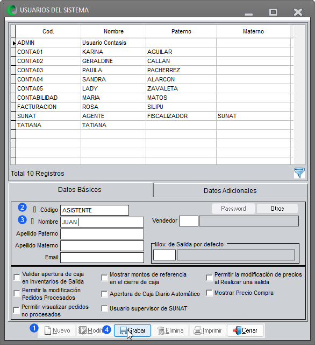Click the Otros button

tap(277, 209)
